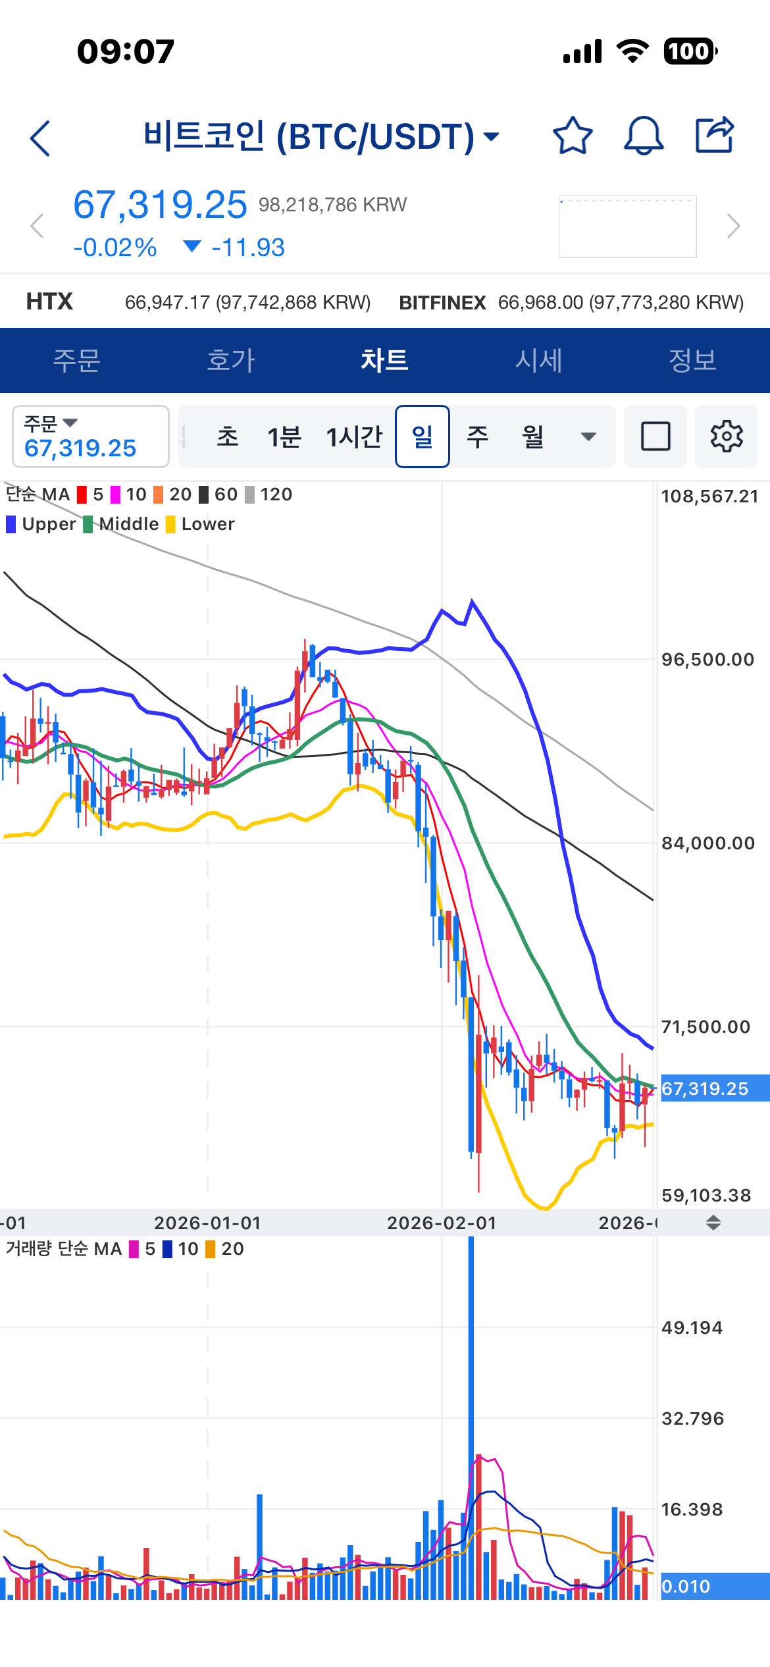Tap the black MA 60 legend swatch
Screen dimensions: 770x1667
pyautogui.click(x=203, y=494)
